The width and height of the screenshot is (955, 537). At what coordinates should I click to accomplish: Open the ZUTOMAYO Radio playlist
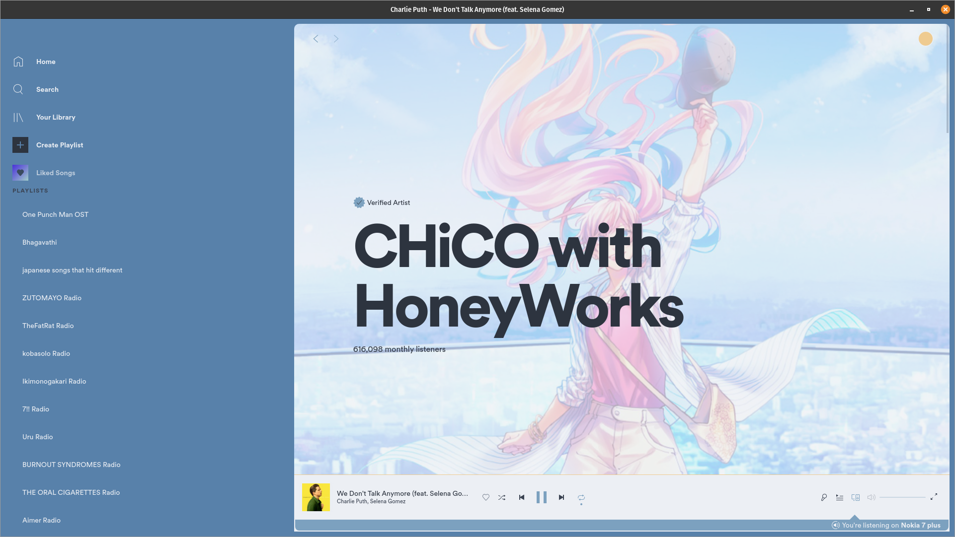pos(52,298)
